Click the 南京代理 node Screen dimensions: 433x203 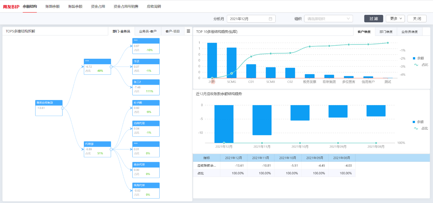click(x=146, y=170)
